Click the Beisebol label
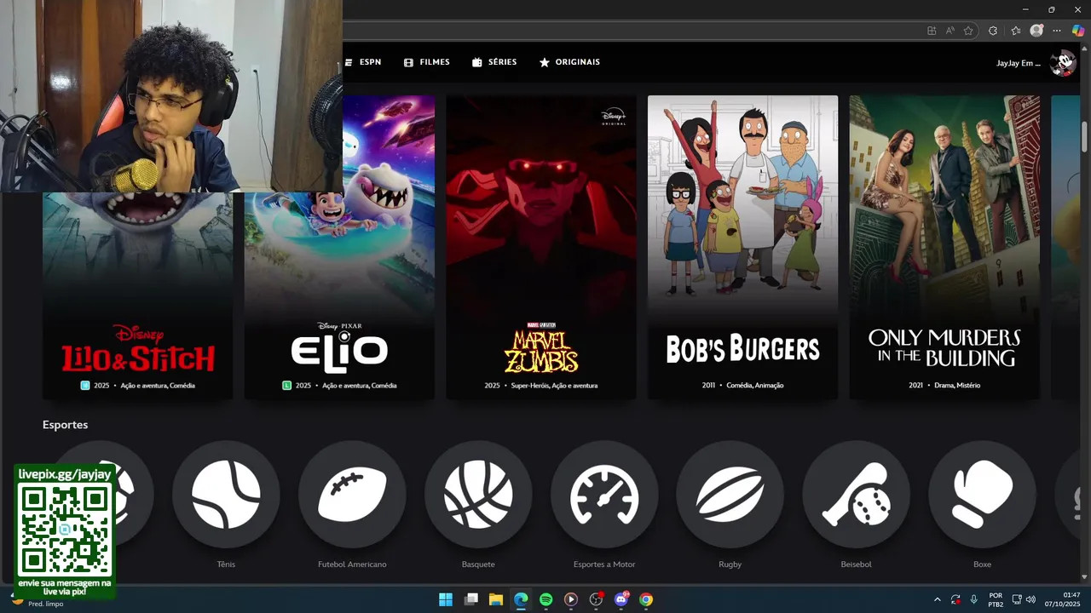The width and height of the screenshot is (1091, 613). pyautogui.click(x=856, y=564)
